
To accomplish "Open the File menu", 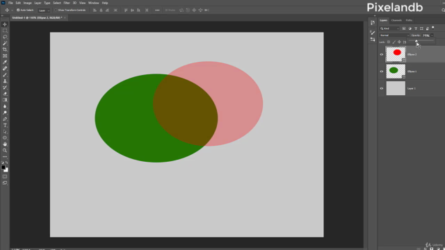I will [10, 3].
